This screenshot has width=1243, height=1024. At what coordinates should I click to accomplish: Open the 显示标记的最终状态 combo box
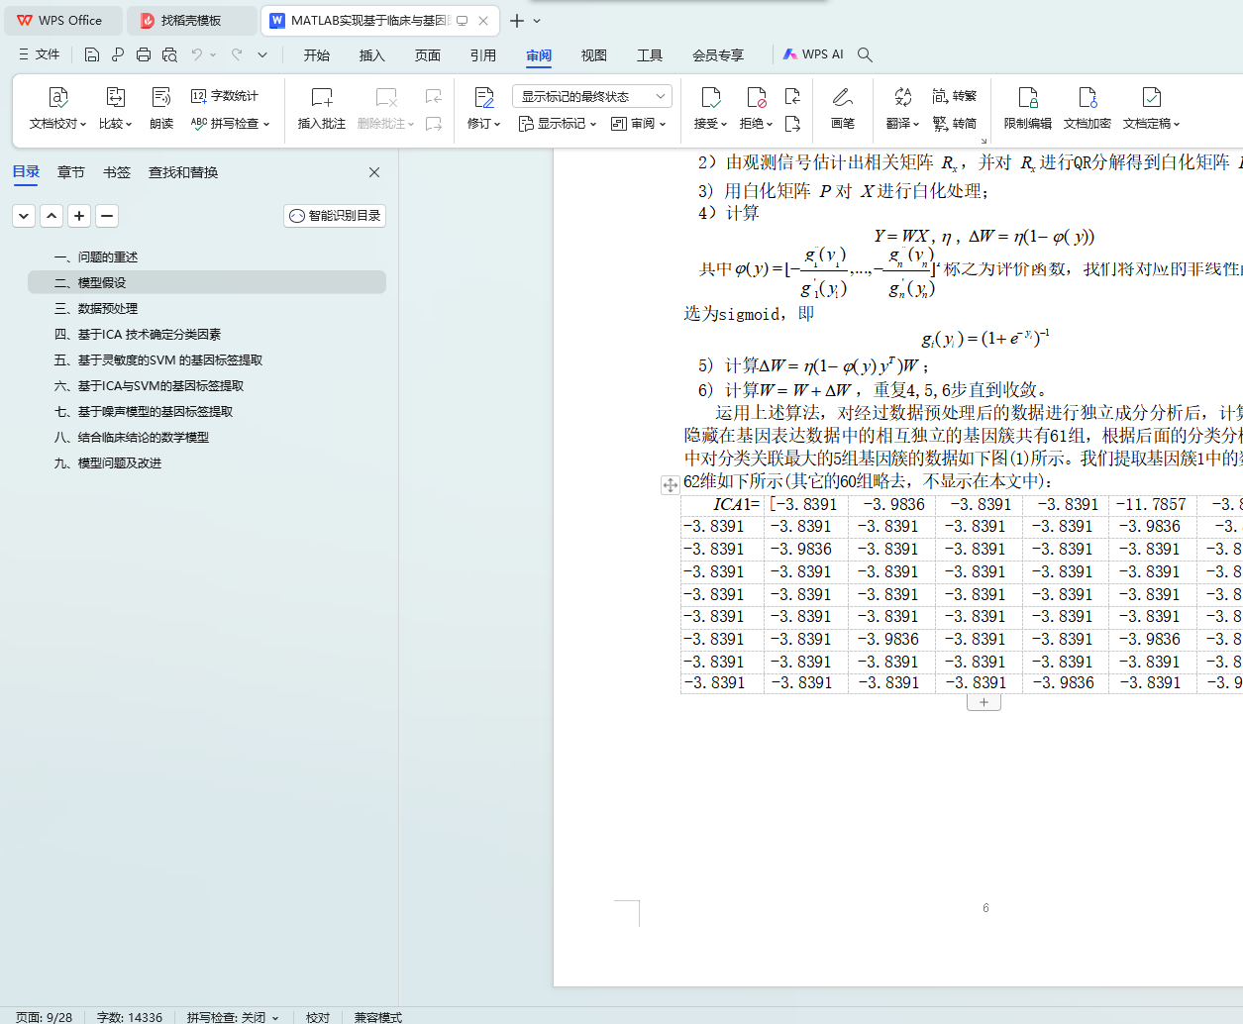[592, 96]
